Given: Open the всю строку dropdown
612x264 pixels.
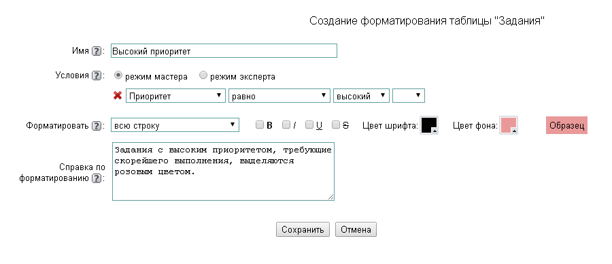Looking at the screenshot, I should (x=175, y=125).
